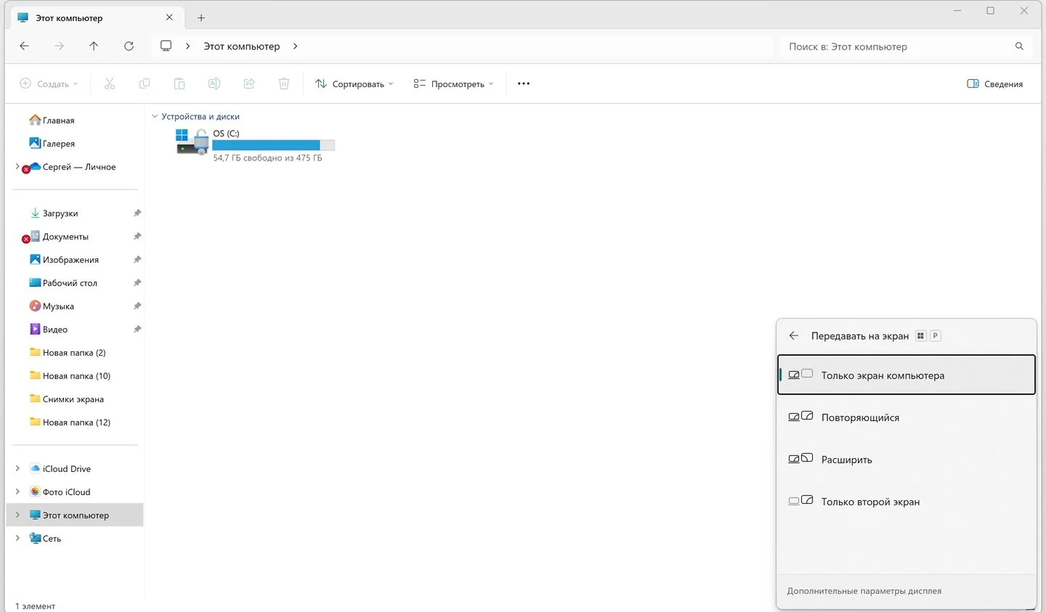Expand Сергей — Личное in sidebar

pos(17,166)
